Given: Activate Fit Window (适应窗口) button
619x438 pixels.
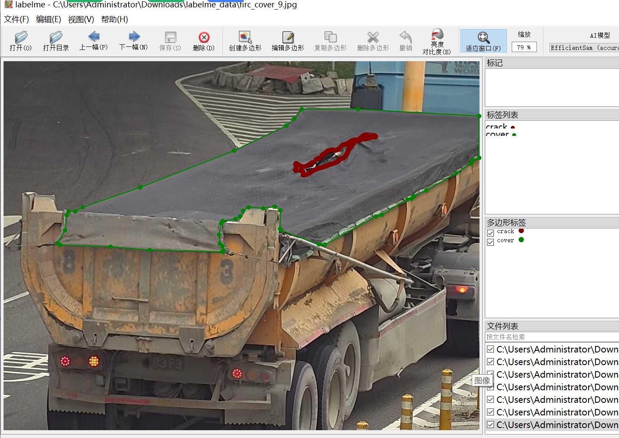Looking at the screenshot, I should (483, 41).
